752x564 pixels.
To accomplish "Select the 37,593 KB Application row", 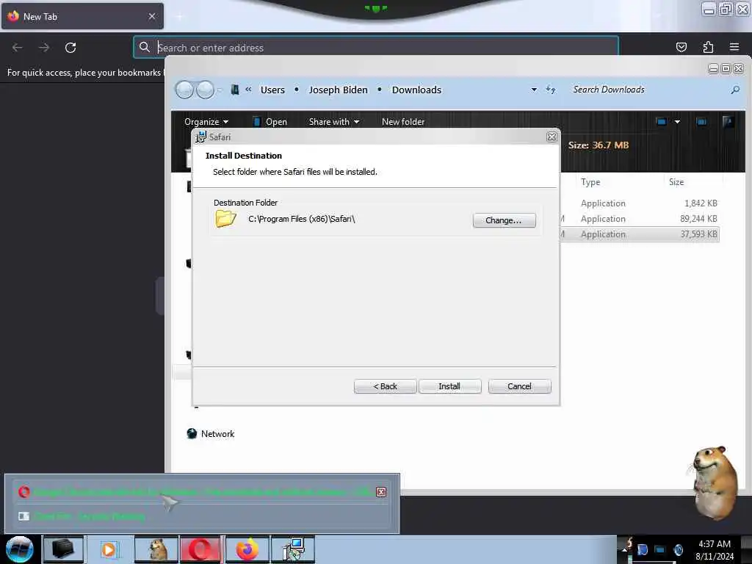I will click(x=640, y=234).
